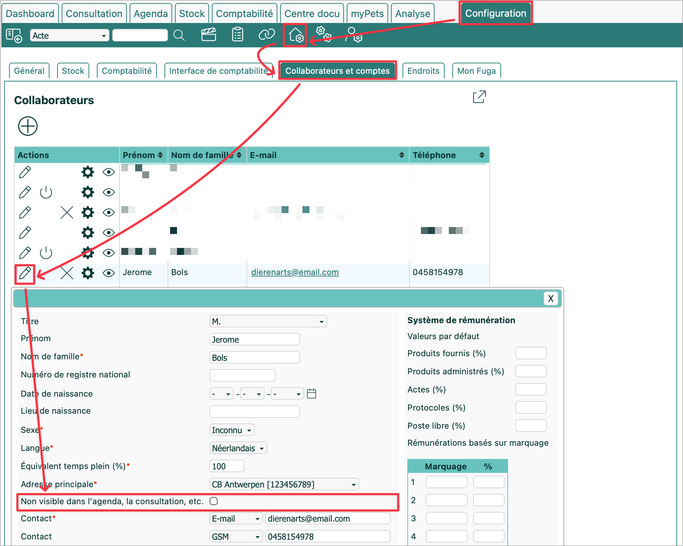Click the X delete icon in Jerome's row
This screenshot has width=683, height=546.
[67, 273]
